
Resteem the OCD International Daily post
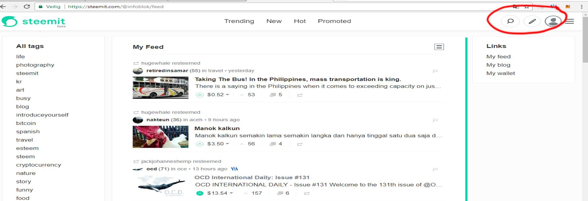pos(307,194)
